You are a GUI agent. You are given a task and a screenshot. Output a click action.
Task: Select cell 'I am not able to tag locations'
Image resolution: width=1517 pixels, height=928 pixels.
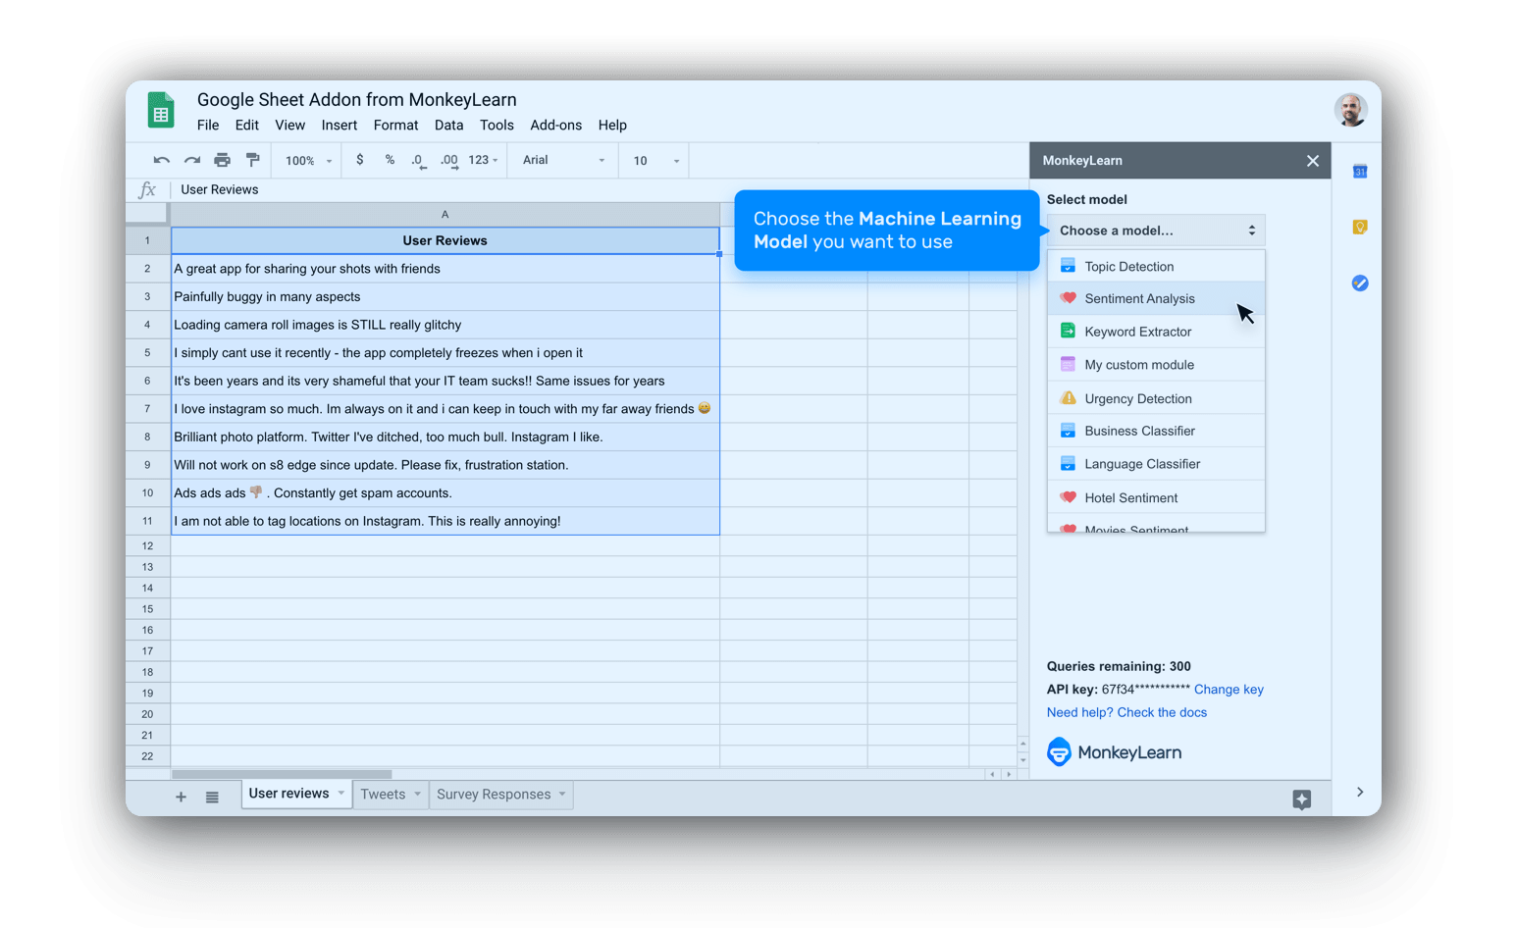(445, 521)
